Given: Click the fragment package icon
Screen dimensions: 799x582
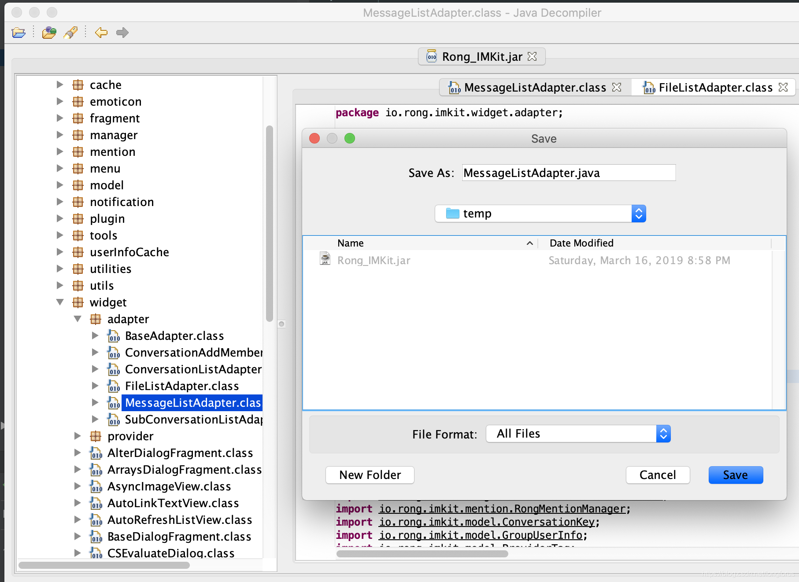Looking at the screenshot, I should pyautogui.click(x=78, y=118).
